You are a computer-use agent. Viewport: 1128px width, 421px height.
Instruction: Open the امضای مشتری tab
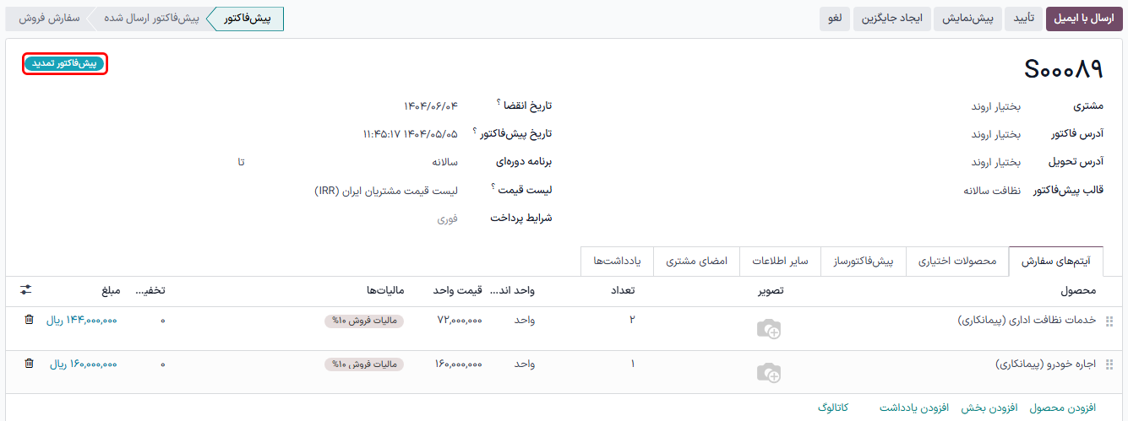[x=697, y=262]
